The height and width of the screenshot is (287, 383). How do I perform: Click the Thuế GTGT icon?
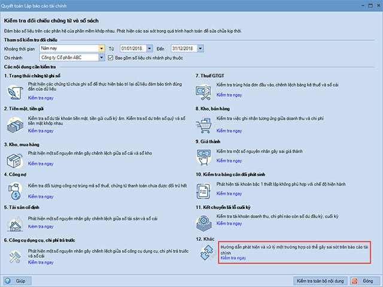click(205, 92)
